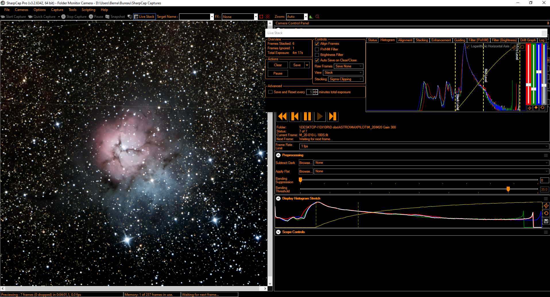
Task: Switch to the Enhancement tab
Action: [x=441, y=40]
